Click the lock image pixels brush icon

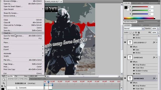(133, 32)
